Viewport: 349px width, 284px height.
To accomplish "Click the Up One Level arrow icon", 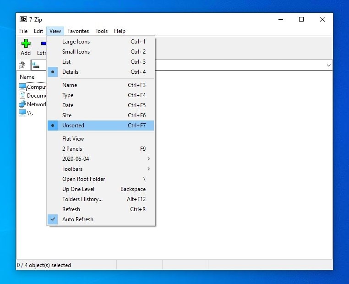I will click(x=22, y=65).
